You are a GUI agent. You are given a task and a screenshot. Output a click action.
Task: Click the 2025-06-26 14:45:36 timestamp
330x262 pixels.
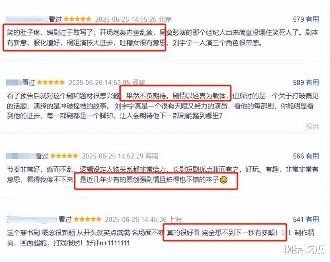coord(136,219)
